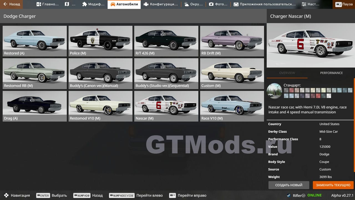Click the Навигация d-pad icon hint
The width and height of the screenshot is (355, 200).
tap(6, 195)
